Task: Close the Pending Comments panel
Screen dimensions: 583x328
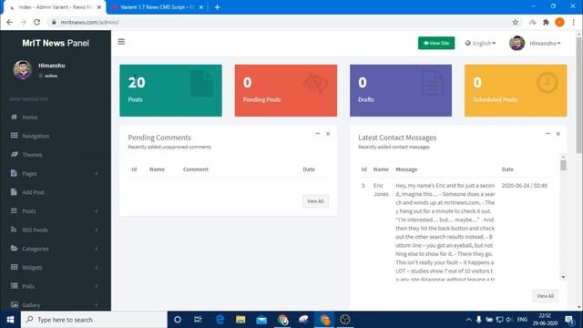Action: (328, 134)
